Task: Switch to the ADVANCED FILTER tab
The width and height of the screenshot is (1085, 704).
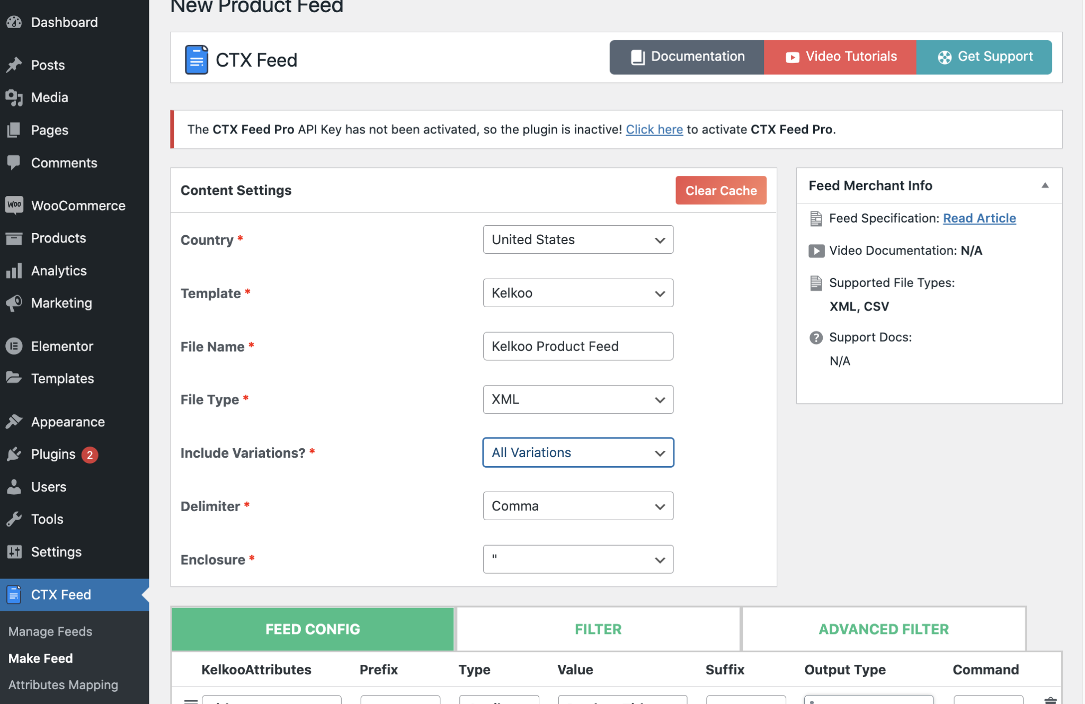Action: coord(883,629)
